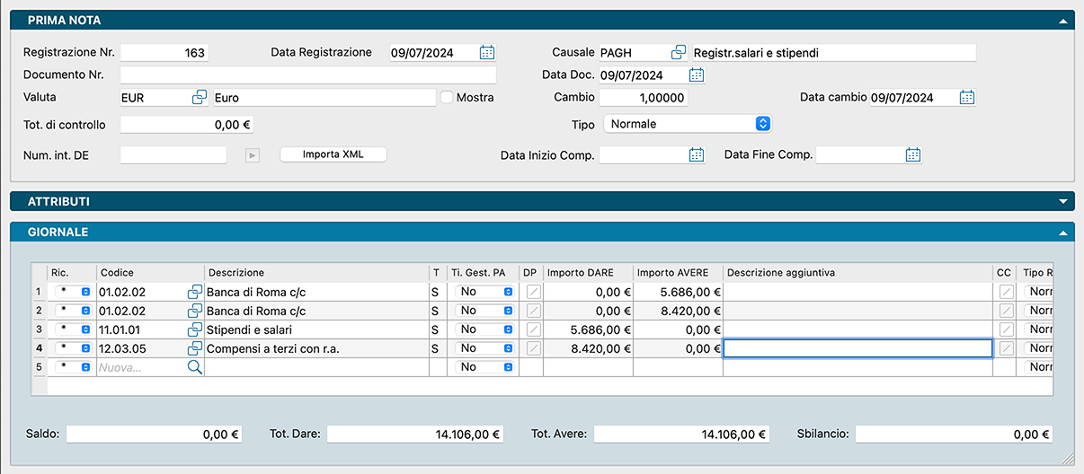The height and width of the screenshot is (474, 1084).
Task: Click the arrow button beside Num. int. DE
Action: (x=253, y=155)
